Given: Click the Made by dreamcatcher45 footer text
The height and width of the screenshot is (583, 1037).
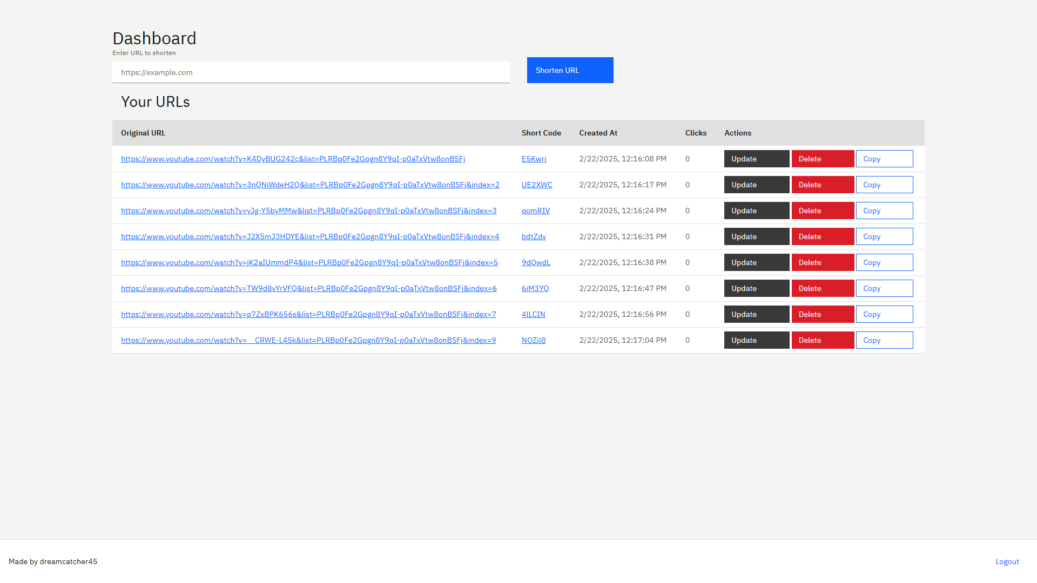Looking at the screenshot, I should [53, 561].
